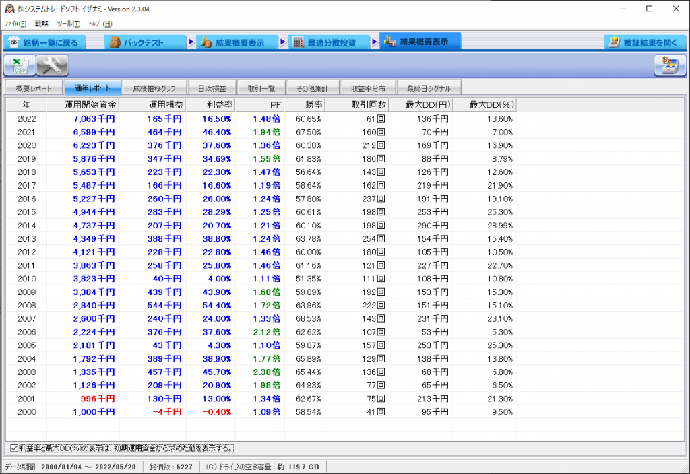Screen dimensions: 690x474
Task: Toggle 利益率と最大DD(%) initial capital checkbox
Action: pos(14,448)
